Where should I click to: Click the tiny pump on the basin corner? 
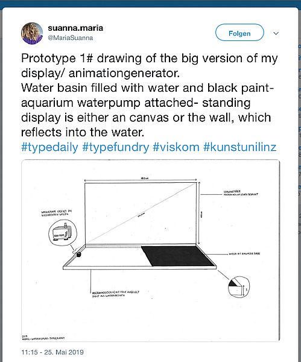(78, 254)
